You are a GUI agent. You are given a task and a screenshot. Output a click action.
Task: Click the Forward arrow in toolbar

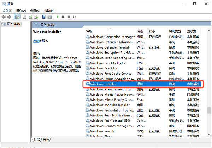9,17
